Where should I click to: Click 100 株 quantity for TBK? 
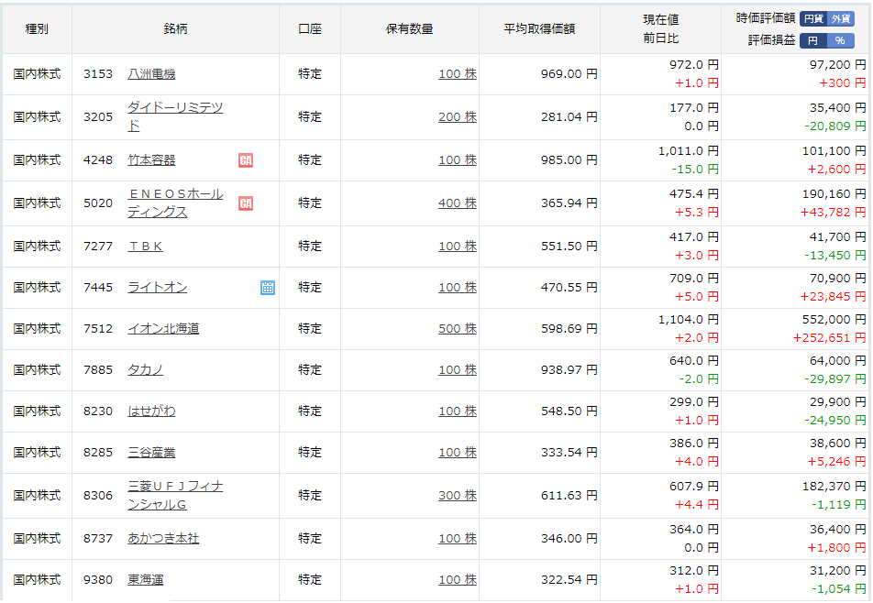click(458, 246)
